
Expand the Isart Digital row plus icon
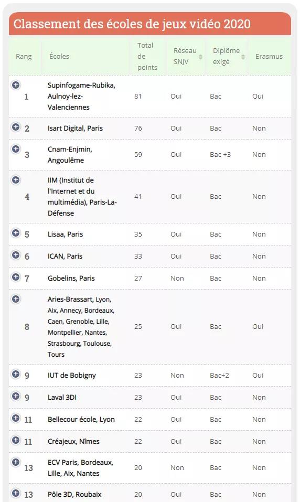click(16, 127)
